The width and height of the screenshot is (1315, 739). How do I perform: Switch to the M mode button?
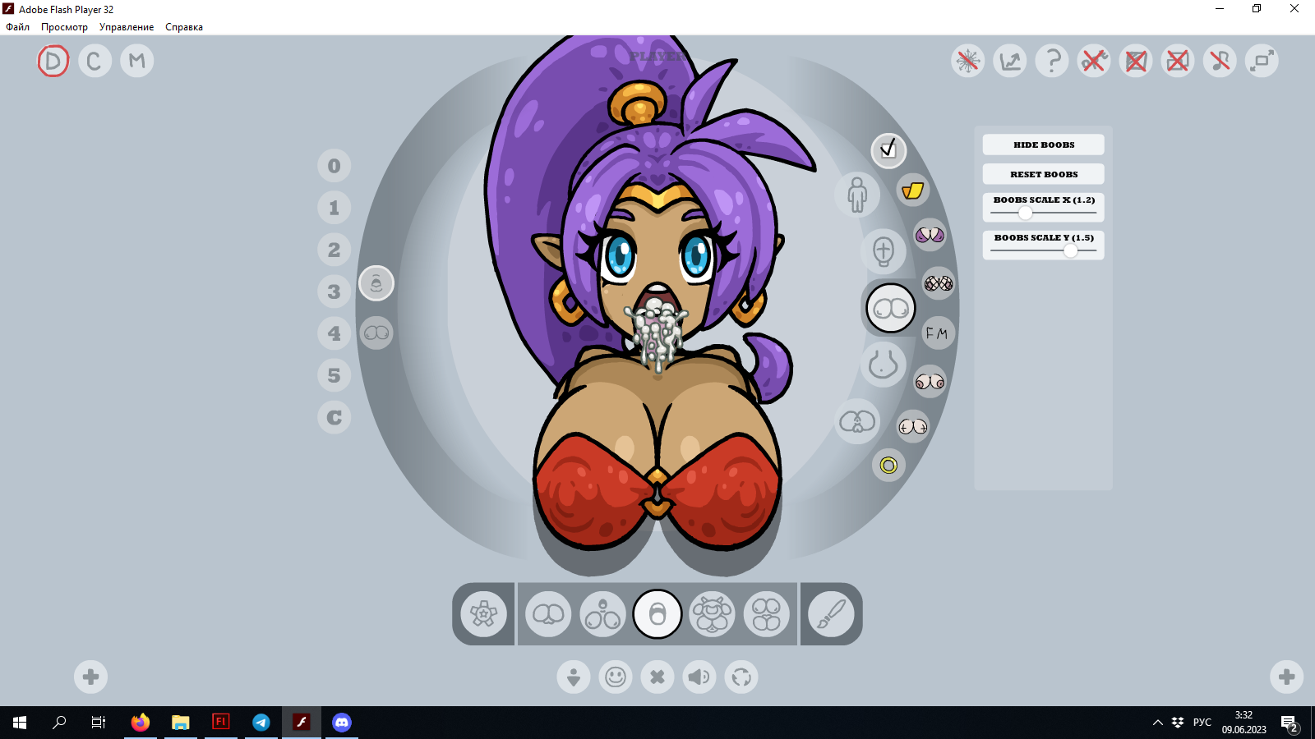[137, 61]
